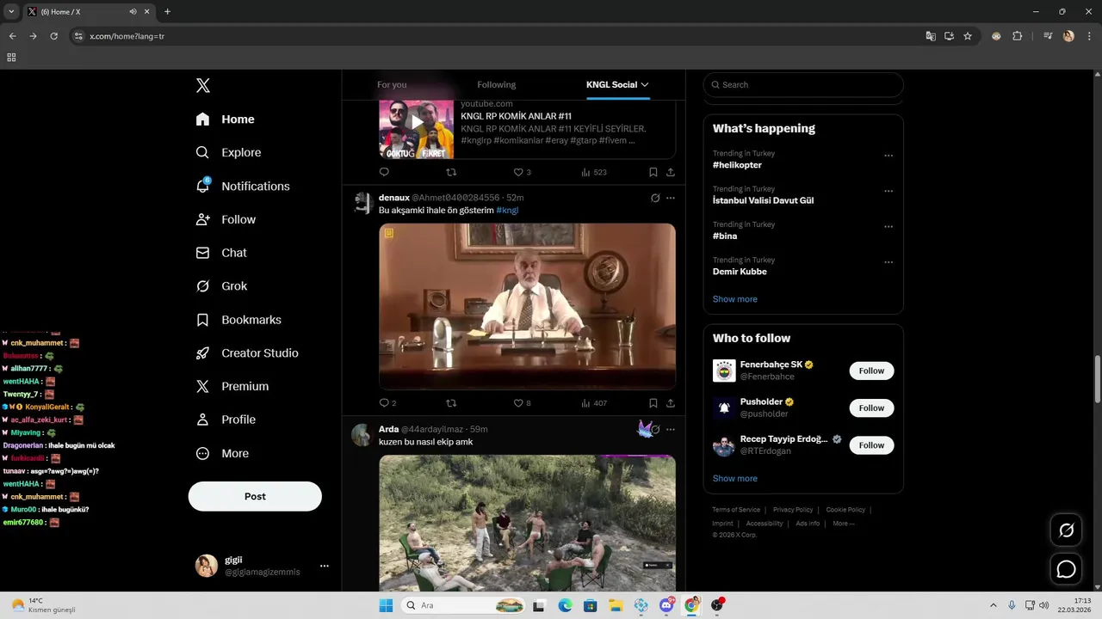Viewport: 1102px width, 619px height.
Task: Reload the page in Chrome
Action: 53,36
